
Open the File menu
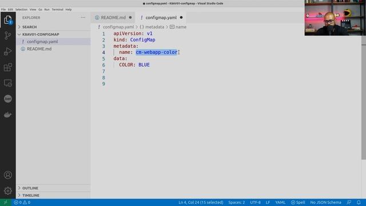coord(3,10)
